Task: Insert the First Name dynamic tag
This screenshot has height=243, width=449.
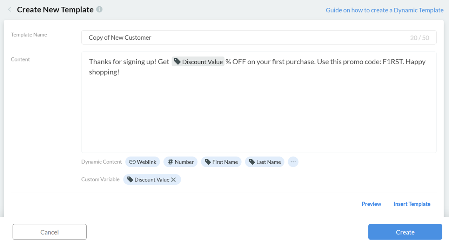Action: pyautogui.click(x=221, y=162)
